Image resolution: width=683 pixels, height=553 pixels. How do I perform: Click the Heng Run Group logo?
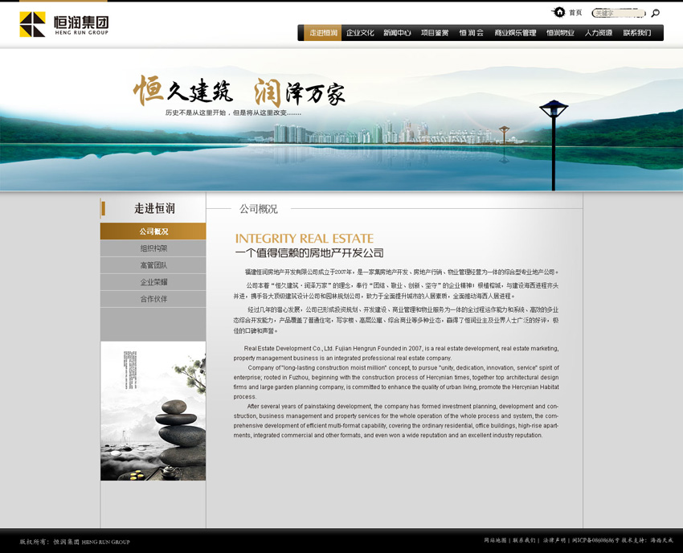pos(63,24)
